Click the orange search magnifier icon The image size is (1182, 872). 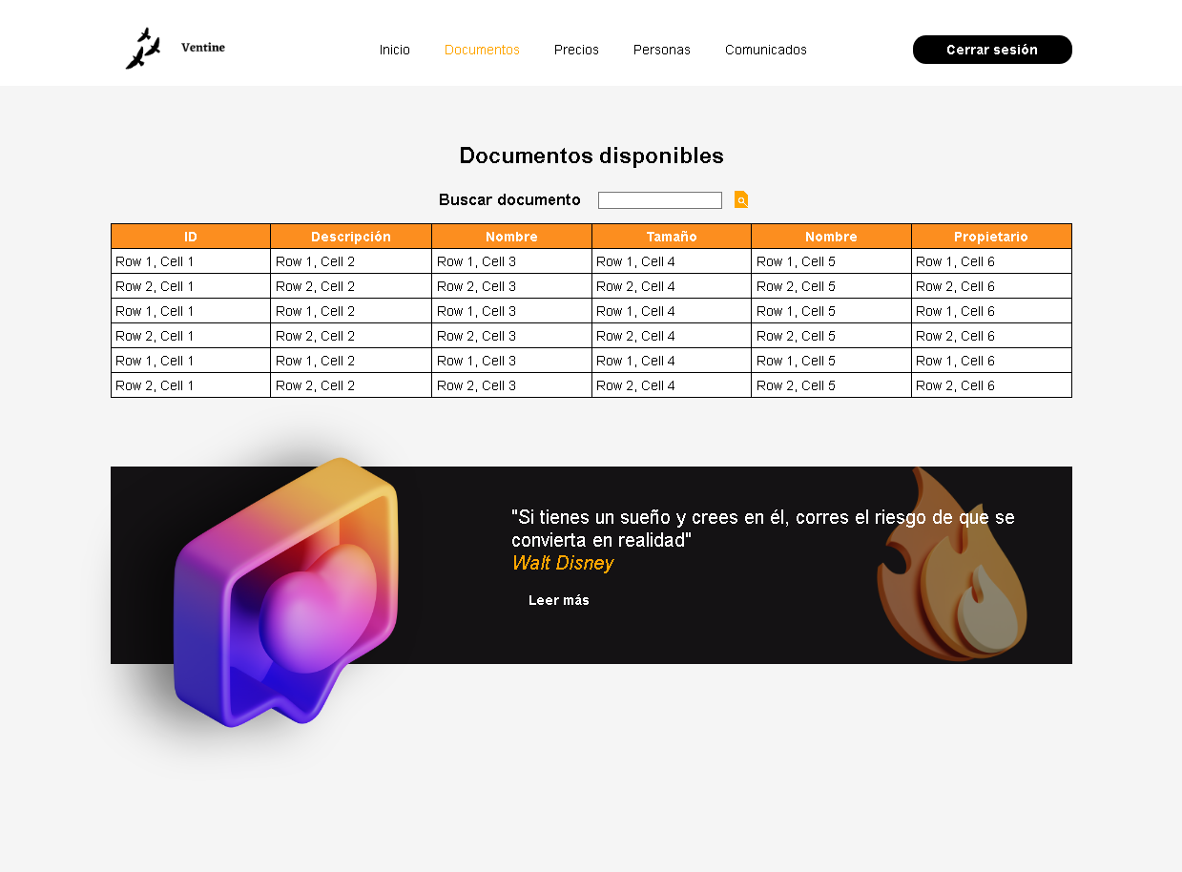[741, 200]
